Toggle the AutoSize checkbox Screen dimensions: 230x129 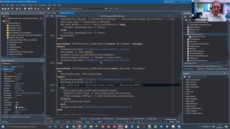point(17,88)
